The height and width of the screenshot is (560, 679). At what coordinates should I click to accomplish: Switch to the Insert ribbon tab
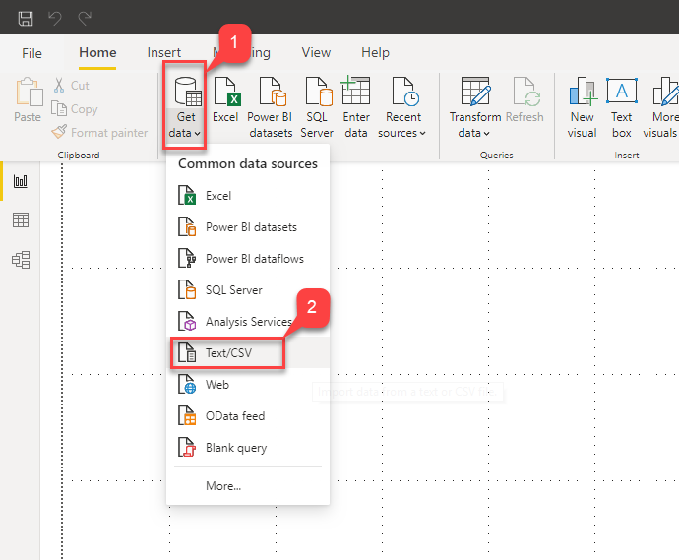[164, 53]
